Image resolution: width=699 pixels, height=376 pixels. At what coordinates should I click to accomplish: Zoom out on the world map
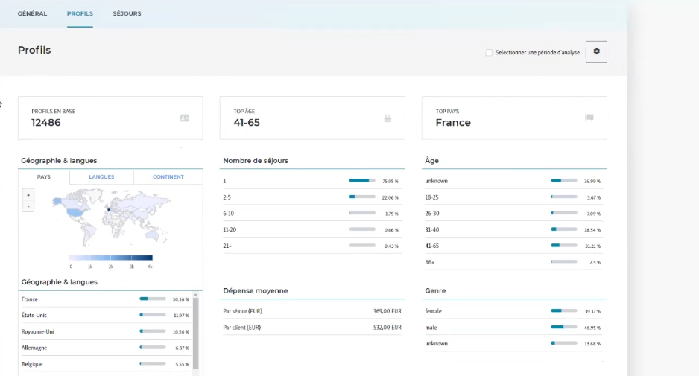pyautogui.click(x=28, y=206)
